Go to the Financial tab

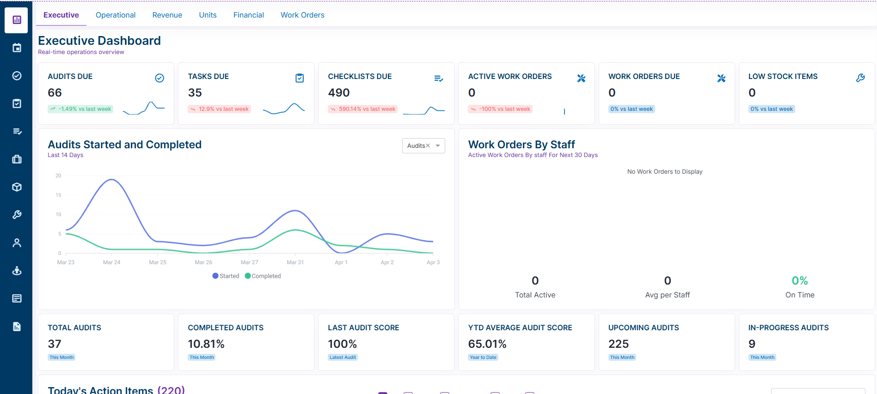tap(248, 15)
